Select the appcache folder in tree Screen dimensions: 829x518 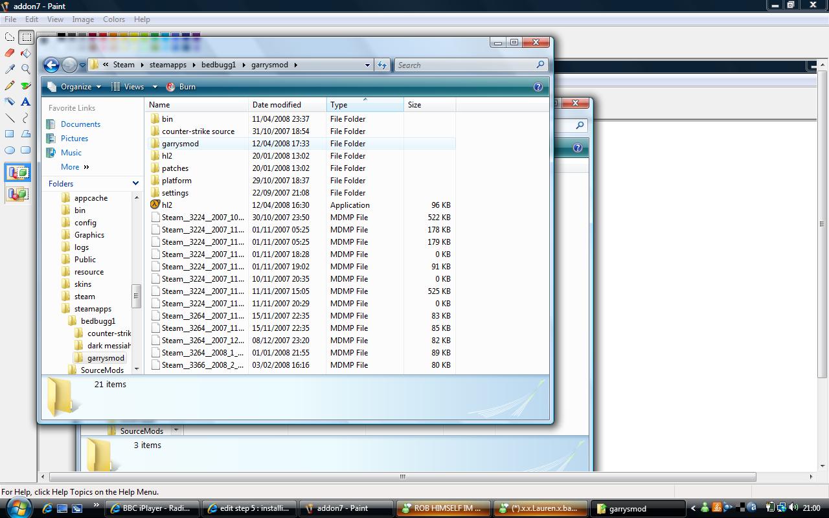91,198
